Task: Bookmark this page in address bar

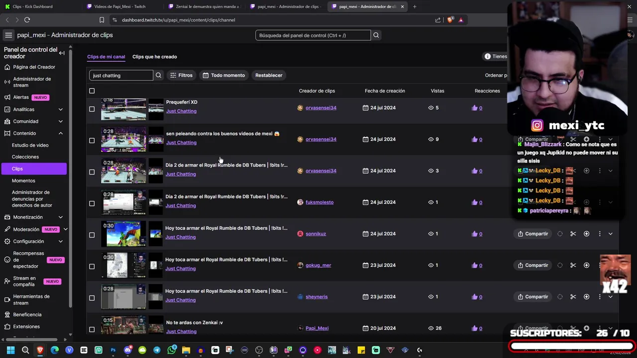Action: tap(102, 20)
